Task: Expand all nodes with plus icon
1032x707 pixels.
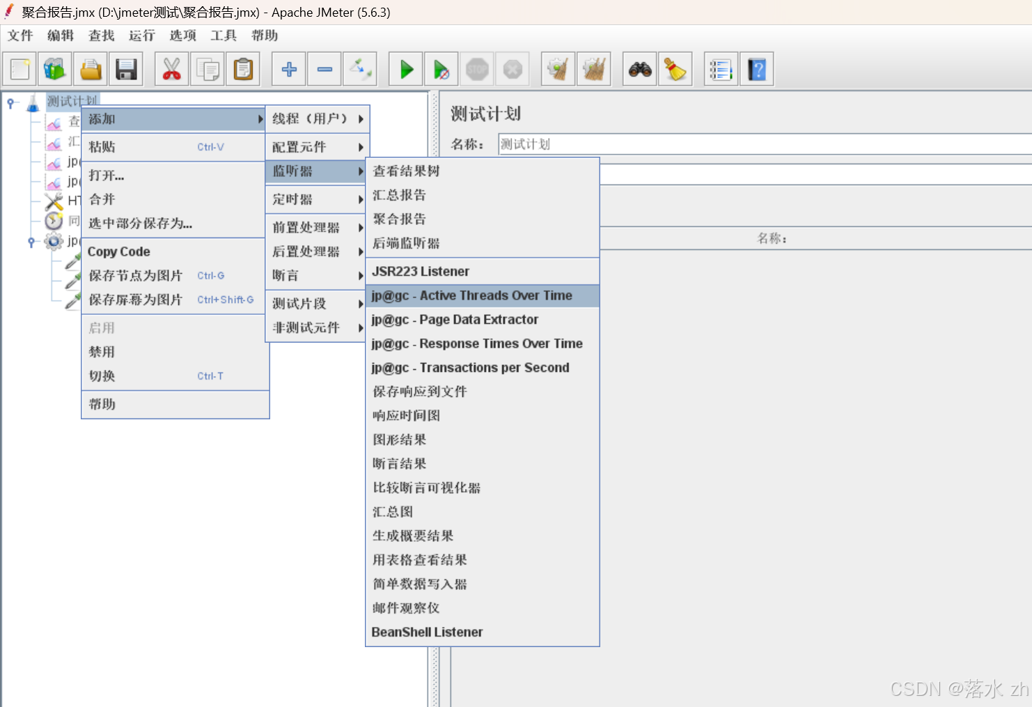Action: click(289, 69)
